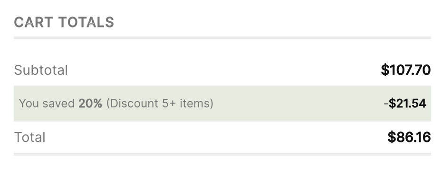Image resolution: width=442 pixels, height=175 pixels.
Task: Click the $107.70 subtotal amount
Action: coord(405,70)
